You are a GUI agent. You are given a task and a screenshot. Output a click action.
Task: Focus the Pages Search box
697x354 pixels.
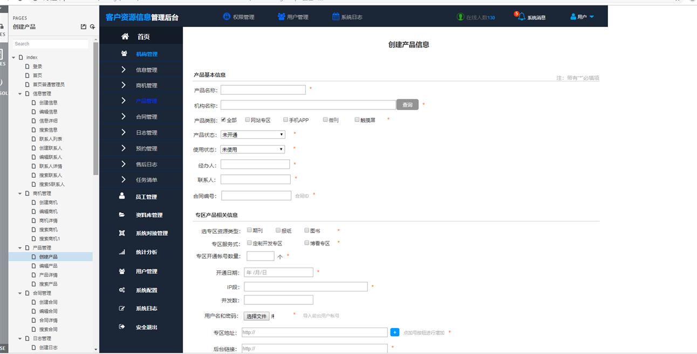pos(50,44)
